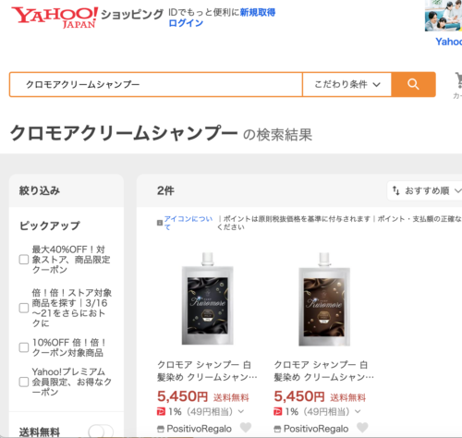The width and height of the screenshot is (462, 438).
Task: Expand first product's 1% point details chevron
Action: pos(241,411)
